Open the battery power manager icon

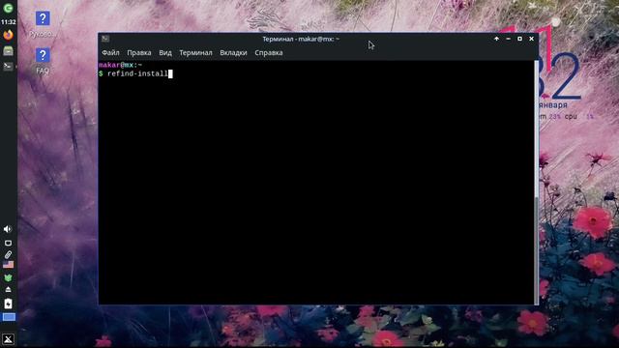tap(8, 304)
